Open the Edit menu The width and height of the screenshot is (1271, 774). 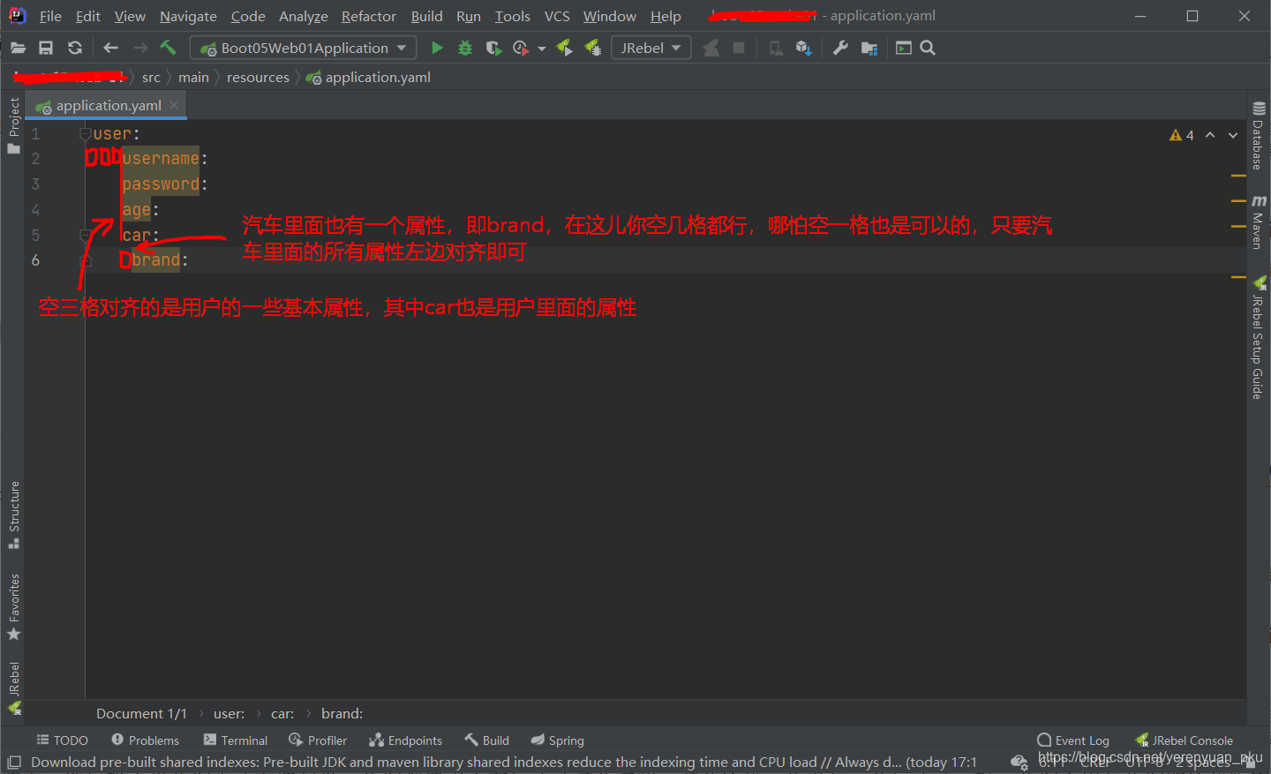pyautogui.click(x=88, y=16)
